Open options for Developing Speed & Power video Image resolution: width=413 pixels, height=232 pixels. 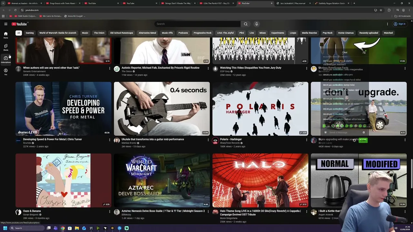(110, 140)
